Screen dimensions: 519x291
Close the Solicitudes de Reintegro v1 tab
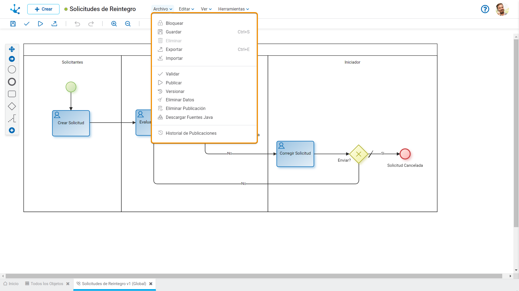[x=151, y=284]
